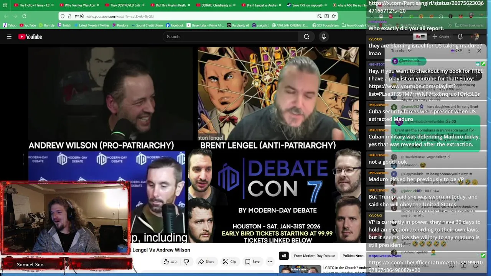491x276 pixels.
Task: Go to the YouTube home logo
Action: (30, 37)
